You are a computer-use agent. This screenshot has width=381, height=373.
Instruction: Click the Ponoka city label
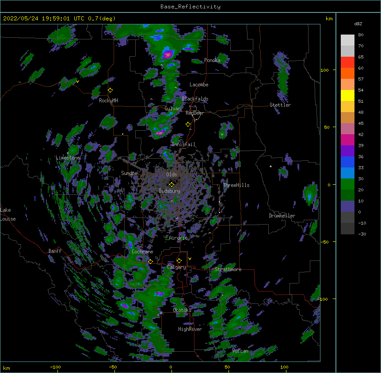coord(212,60)
